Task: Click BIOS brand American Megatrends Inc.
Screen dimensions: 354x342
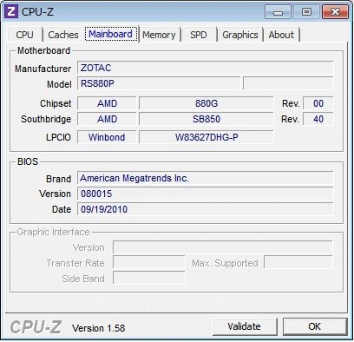Action: pyautogui.click(x=205, y=178)
